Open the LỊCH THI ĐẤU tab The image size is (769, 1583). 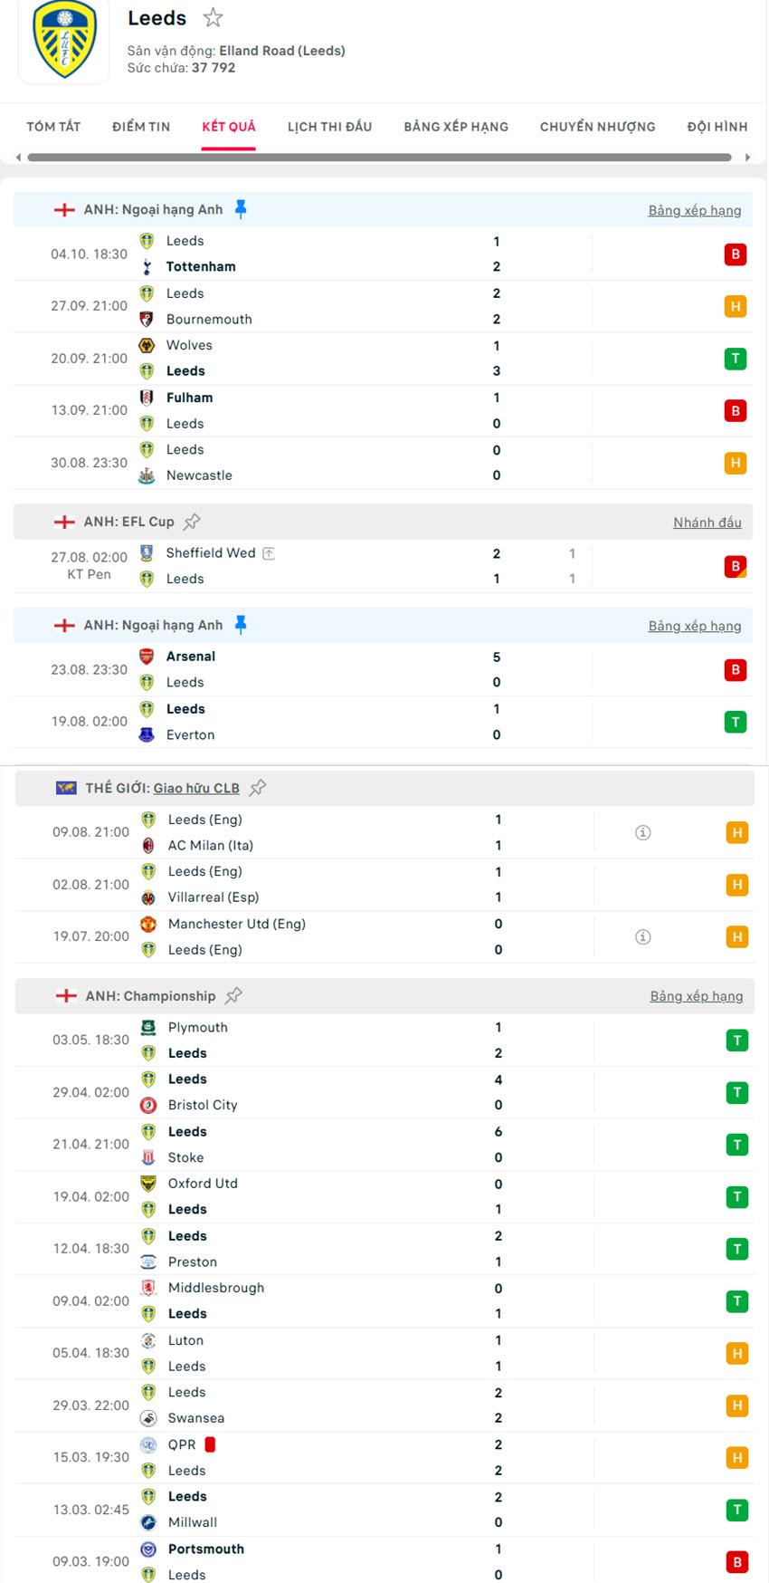coord(329,127)
